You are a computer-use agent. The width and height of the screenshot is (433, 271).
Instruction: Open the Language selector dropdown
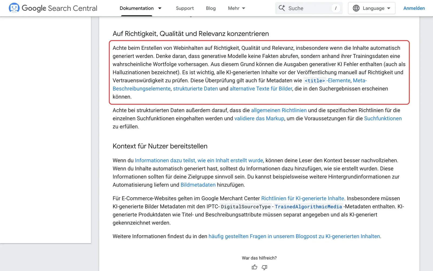click(372, 8)
